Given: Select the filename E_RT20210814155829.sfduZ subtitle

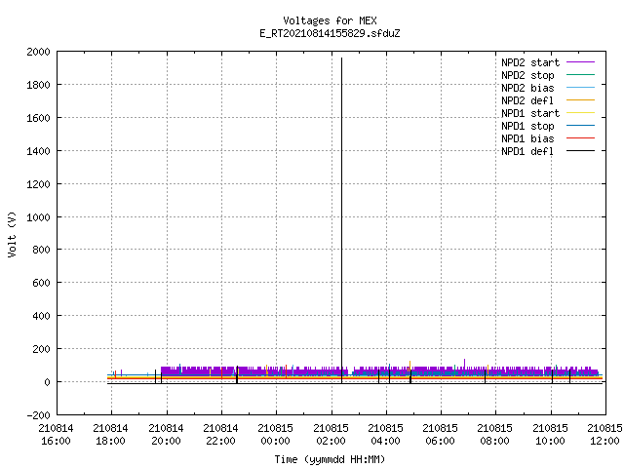Looking at the screenshot, I should pos(330,33).
